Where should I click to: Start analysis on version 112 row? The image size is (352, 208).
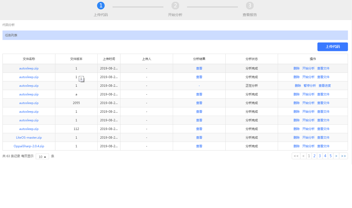coord(308,129)
